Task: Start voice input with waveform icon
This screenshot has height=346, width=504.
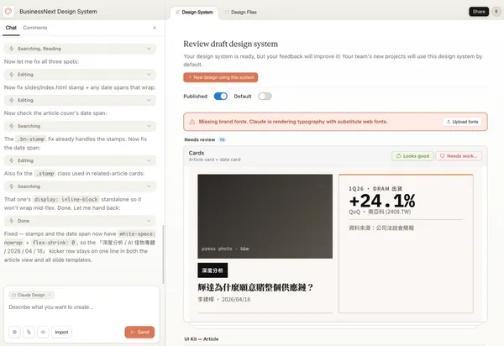Action: pyautogui.click(x=43, y=332)
